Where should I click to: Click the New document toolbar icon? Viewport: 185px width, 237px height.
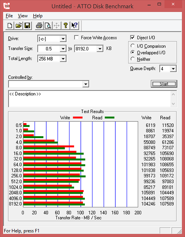pos(10,25)
